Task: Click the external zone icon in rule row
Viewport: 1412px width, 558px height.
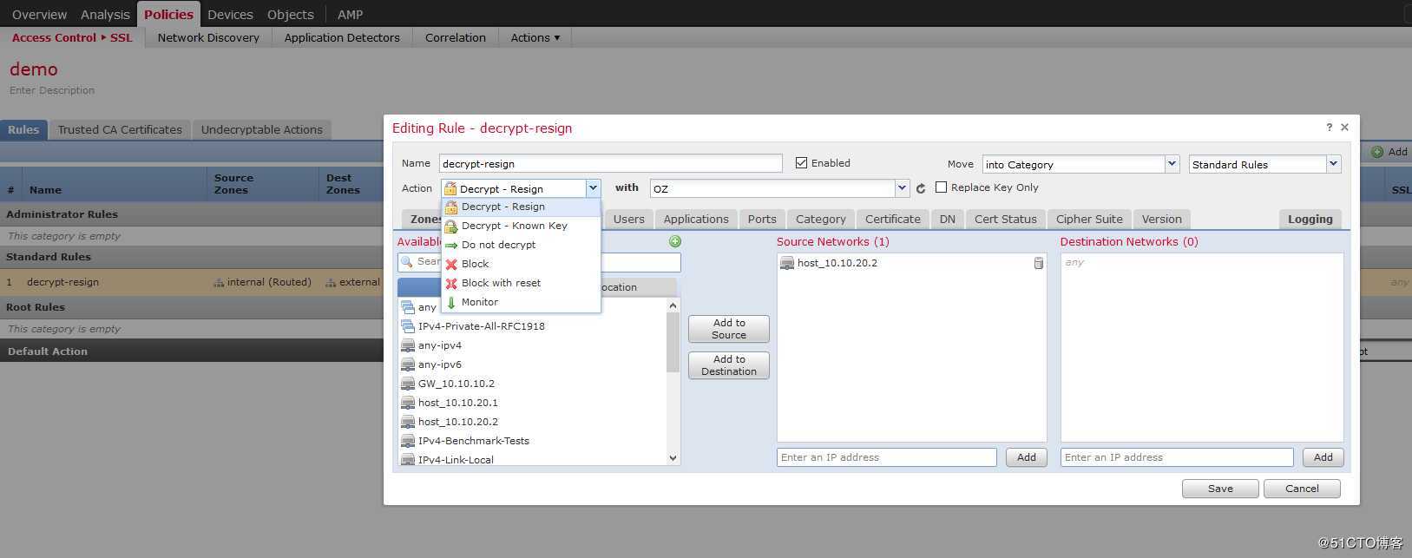Action: (331, 282)
